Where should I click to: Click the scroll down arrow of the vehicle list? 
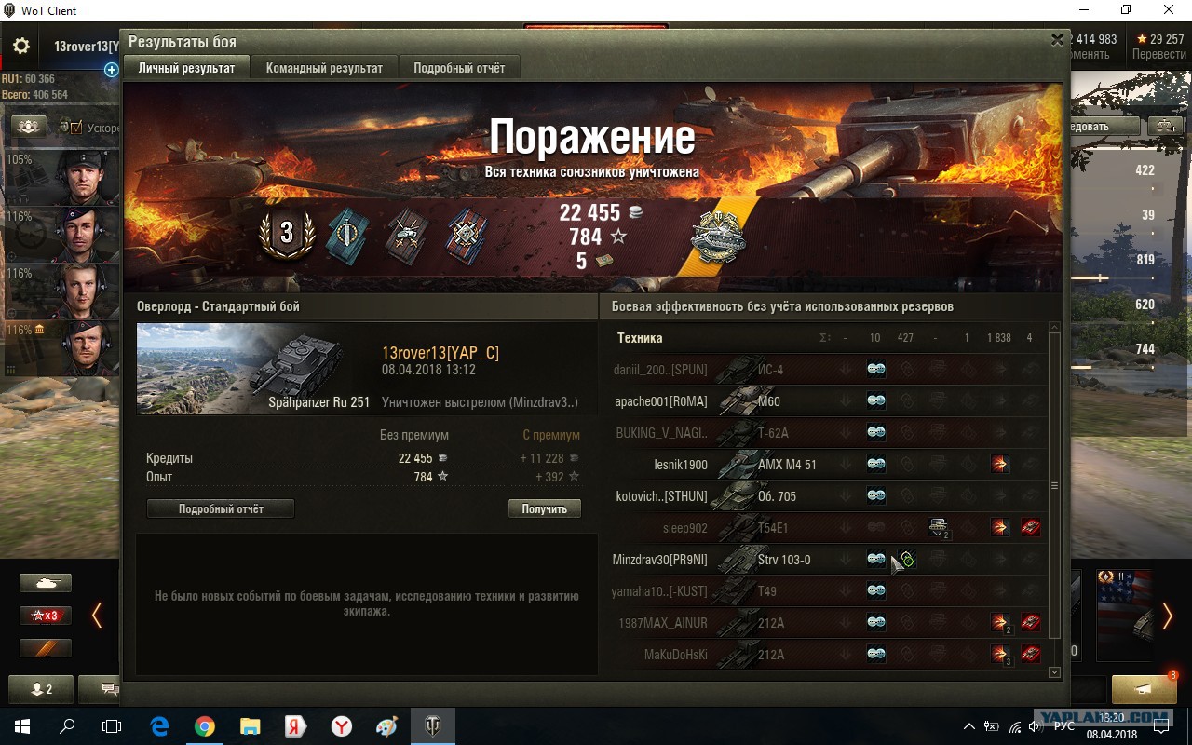[x=1054, y=672]
